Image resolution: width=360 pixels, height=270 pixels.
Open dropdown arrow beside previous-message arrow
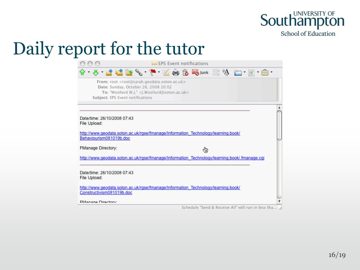click(89, 72)
